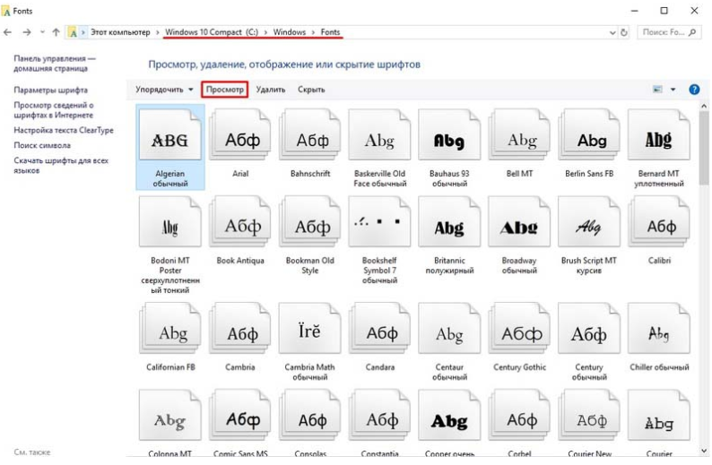Select the Brush Script MT font icon
Viewport: 712px width, 465px height.
589,222
